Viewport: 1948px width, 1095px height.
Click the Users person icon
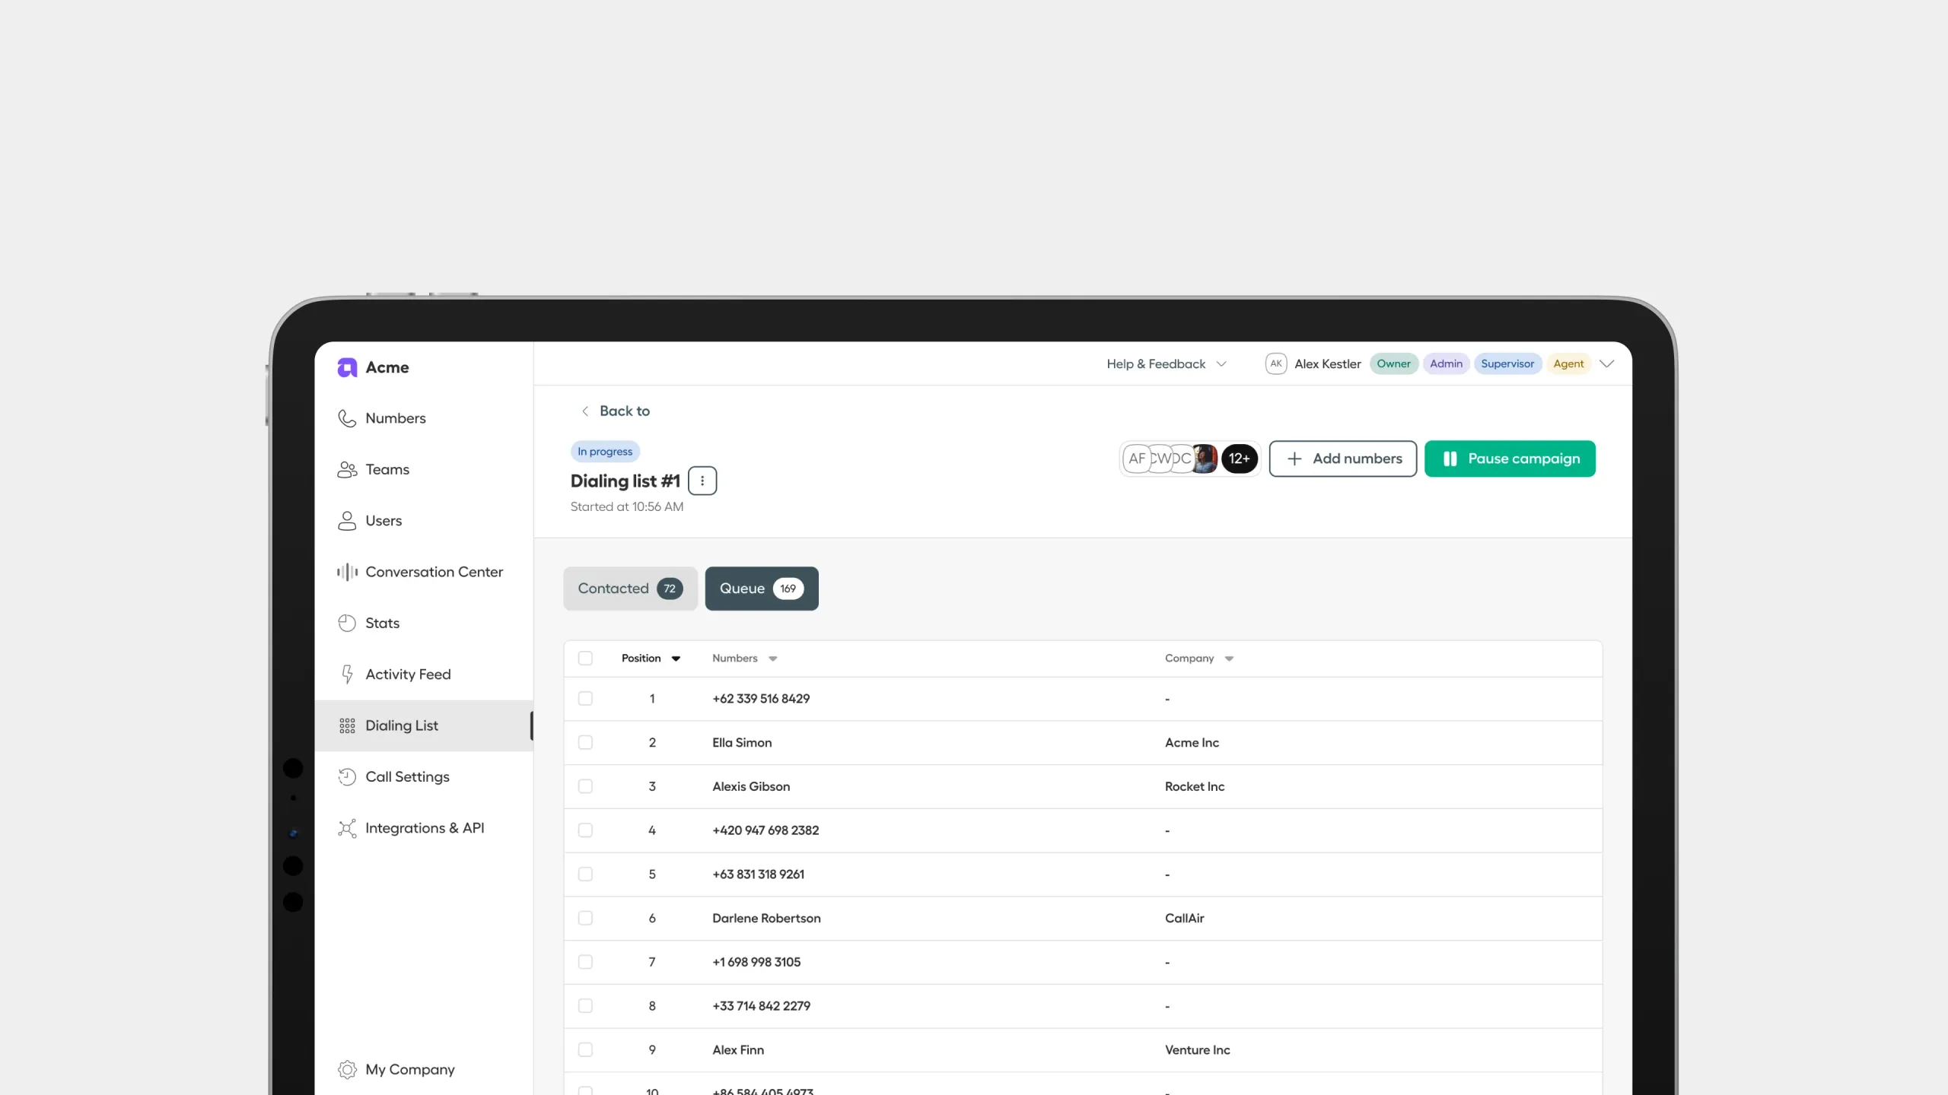[347, 521]
